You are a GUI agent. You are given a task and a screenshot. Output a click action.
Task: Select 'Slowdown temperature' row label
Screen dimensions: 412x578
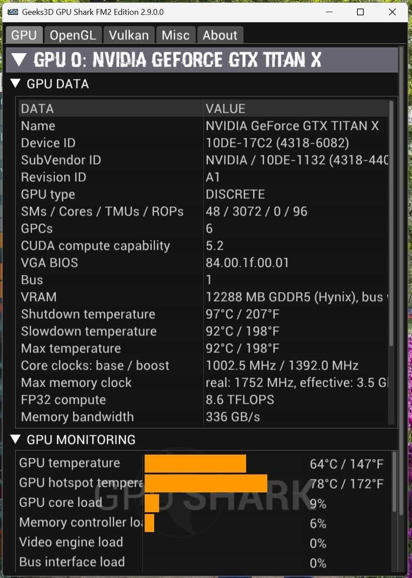89,331
